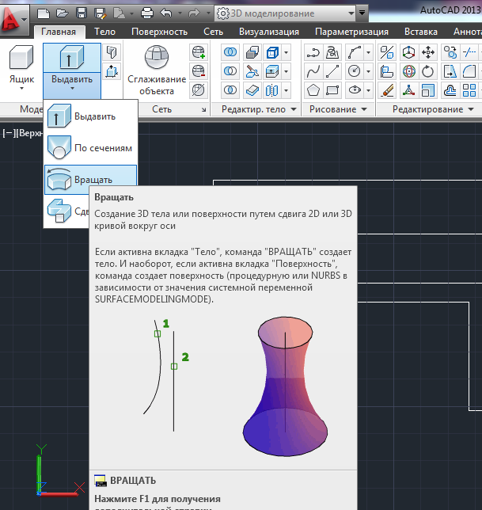
Task: Expand the Circle tool dropdown arrow
Action: pos(368,71)
